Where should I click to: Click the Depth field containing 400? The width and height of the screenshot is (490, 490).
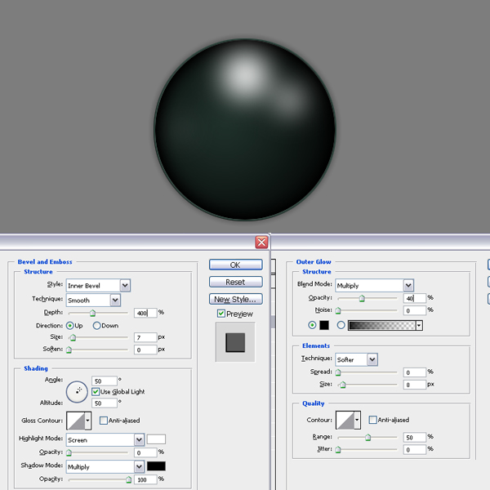145,313
